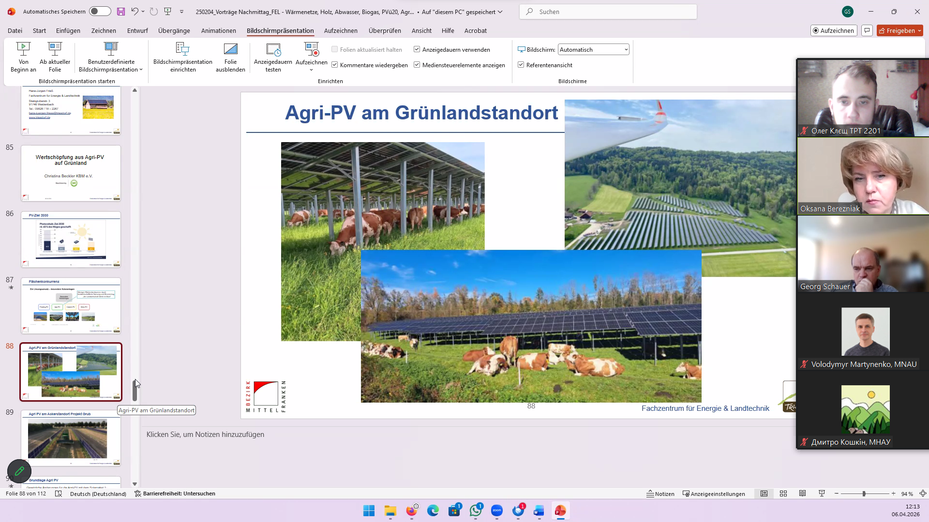Disable Referentenansicht checkbox

pos(521,65)
